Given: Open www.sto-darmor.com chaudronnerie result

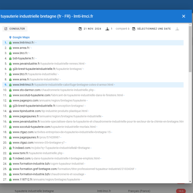Looking at the screenshot, I should [x=53, y=90].
